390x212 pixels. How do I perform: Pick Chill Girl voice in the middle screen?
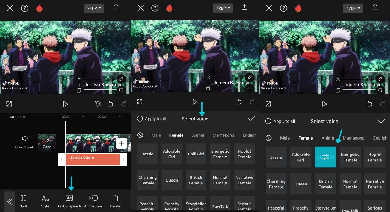pos(196,154)
